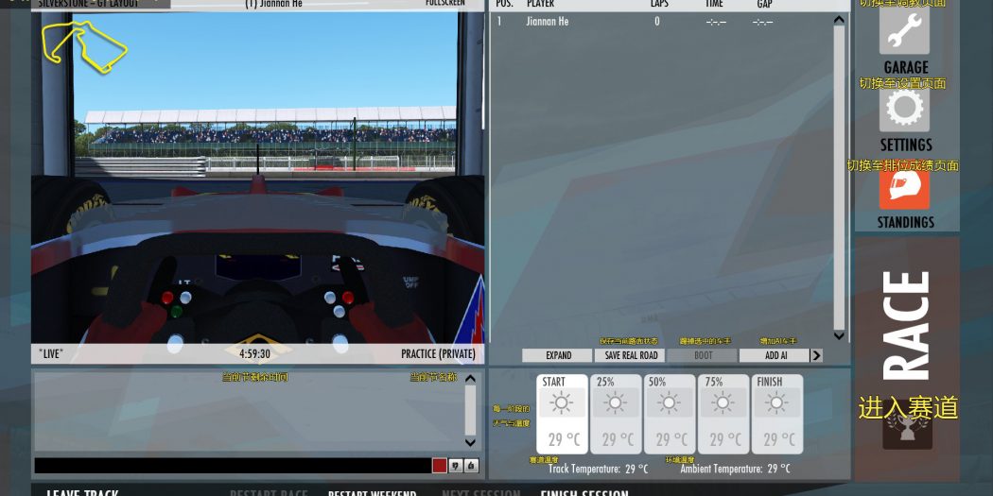Click the TIME column header
993x496 pixels.
pos(714,4)
